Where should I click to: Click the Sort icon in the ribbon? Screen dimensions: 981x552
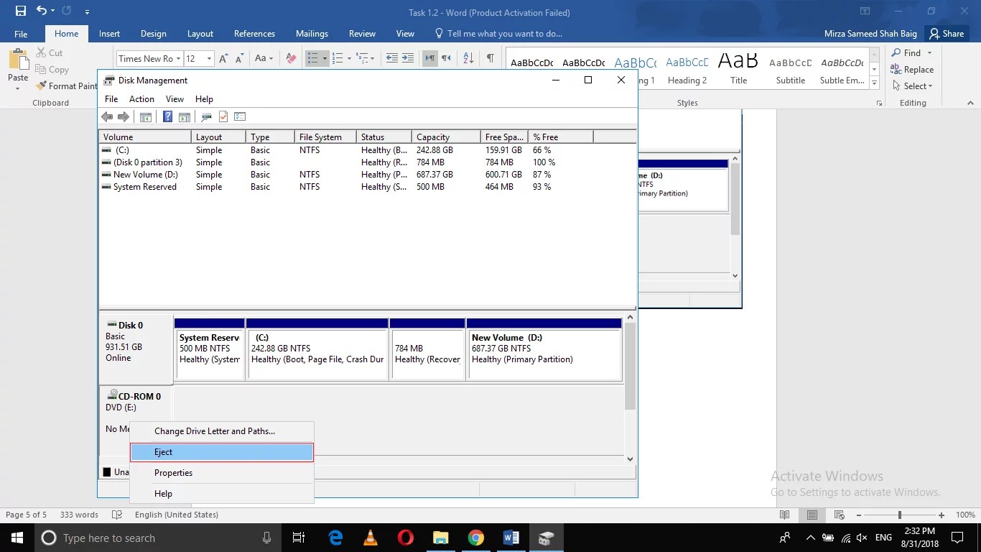click(468, 58)
